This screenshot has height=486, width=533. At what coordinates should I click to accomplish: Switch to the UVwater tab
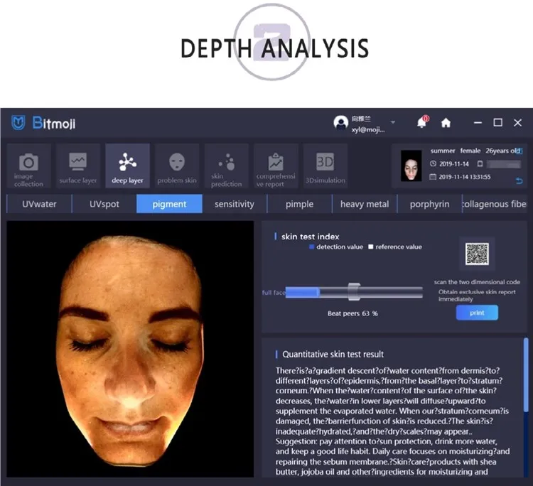(x=39, y=204)
